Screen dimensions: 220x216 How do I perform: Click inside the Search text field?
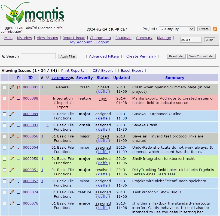pos(38,56)
